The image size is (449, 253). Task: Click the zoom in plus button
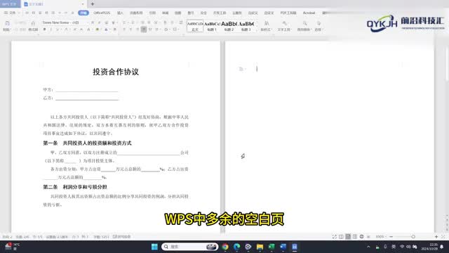point(436,237)
